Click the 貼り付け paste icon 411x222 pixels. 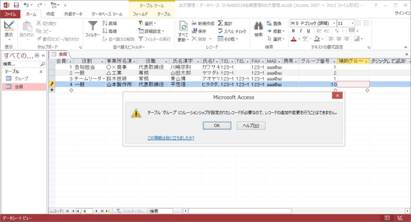pyautogui.click(x=27, y=26)
